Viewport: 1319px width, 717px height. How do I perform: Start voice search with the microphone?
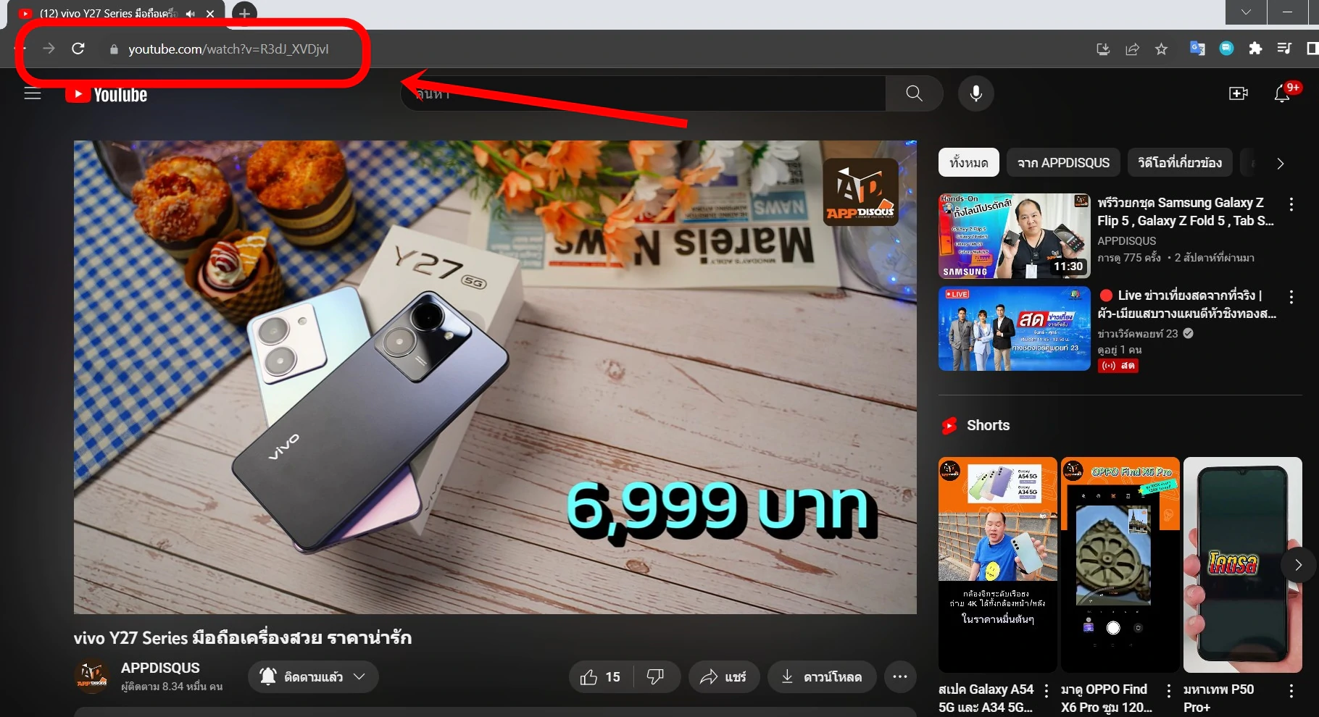click(976, 93)
